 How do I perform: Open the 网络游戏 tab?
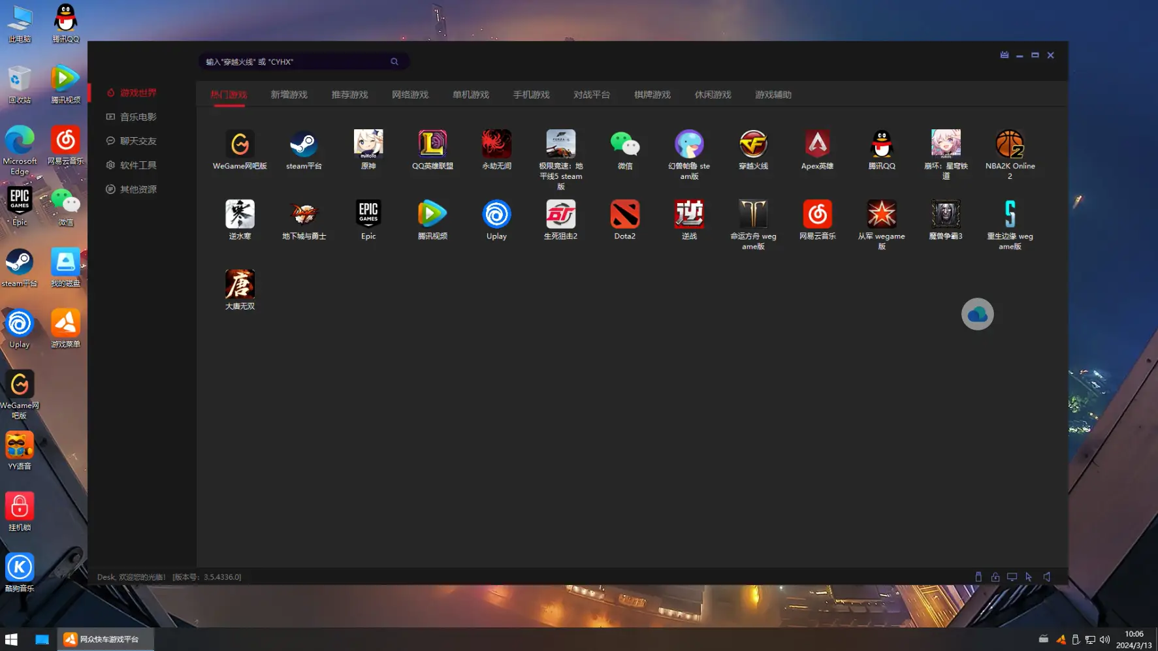410,95
